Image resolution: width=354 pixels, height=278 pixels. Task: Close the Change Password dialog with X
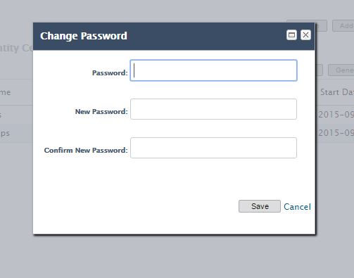point(305,35)
